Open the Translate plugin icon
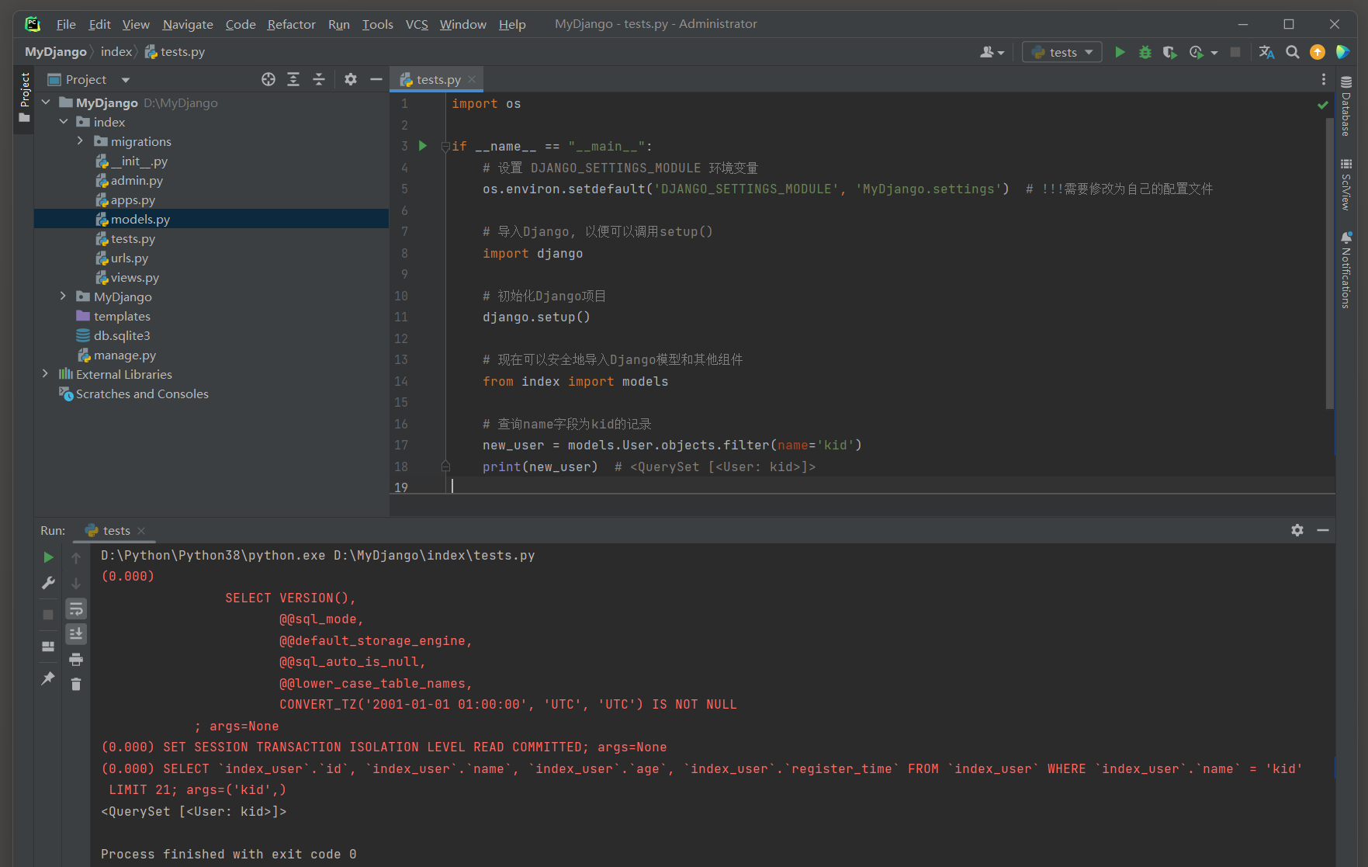The height and width of the screenshot is (867, 1368). [1266, 52]
